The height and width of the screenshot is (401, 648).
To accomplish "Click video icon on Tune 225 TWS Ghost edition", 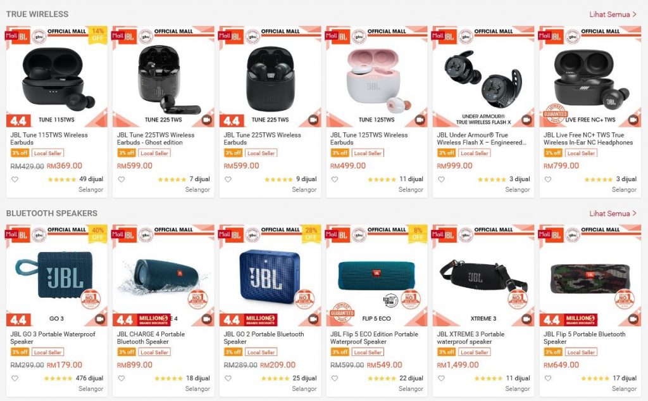I will pyautogui.click(x=207, y=120).
